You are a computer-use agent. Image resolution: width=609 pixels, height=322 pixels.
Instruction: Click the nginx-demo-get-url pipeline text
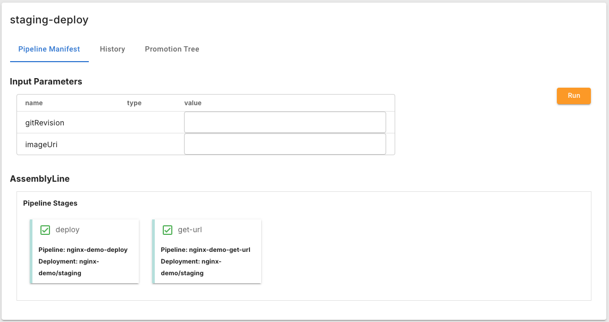205,250
